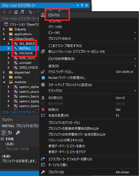Click the build icon beside ビルド(U)
This screenshot has width=139, height=176.
pos(43,15)
